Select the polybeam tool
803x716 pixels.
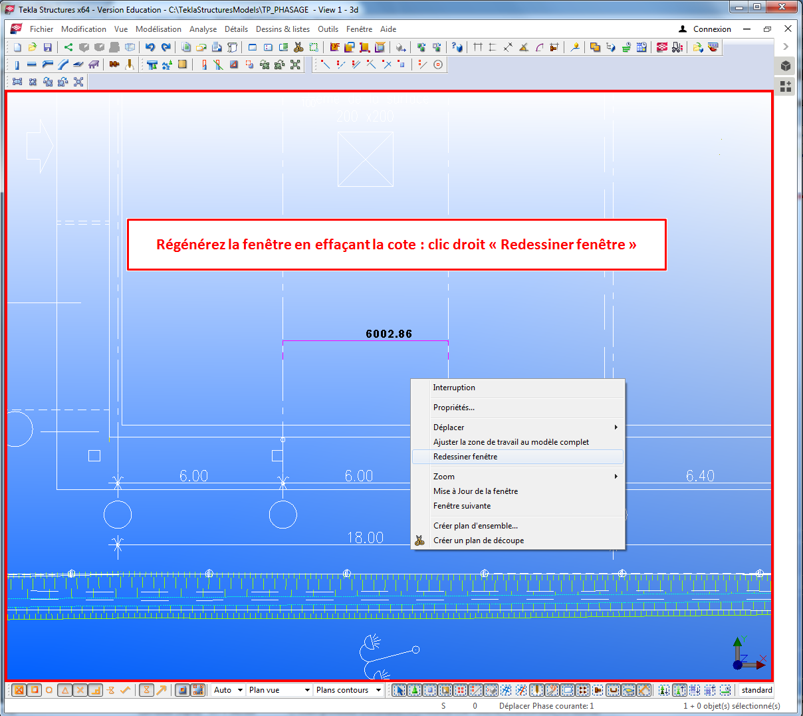pos(47,64)
